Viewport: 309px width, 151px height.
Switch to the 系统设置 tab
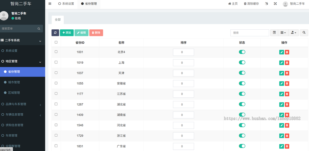(x=66, y=4)
